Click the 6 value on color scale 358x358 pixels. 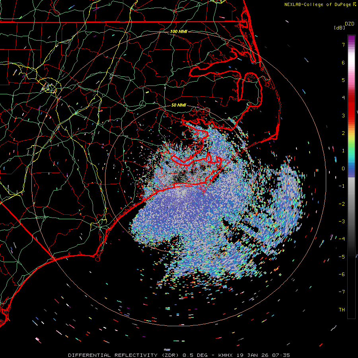pos(343,62)
